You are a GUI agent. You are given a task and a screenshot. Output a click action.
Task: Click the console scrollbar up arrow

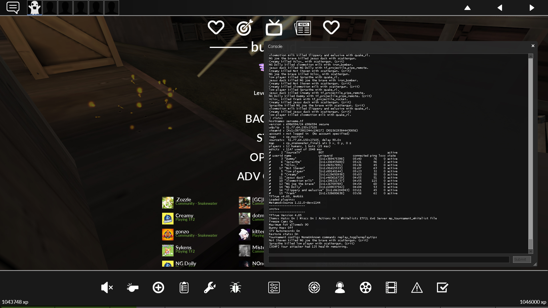(x=531, y=56)
